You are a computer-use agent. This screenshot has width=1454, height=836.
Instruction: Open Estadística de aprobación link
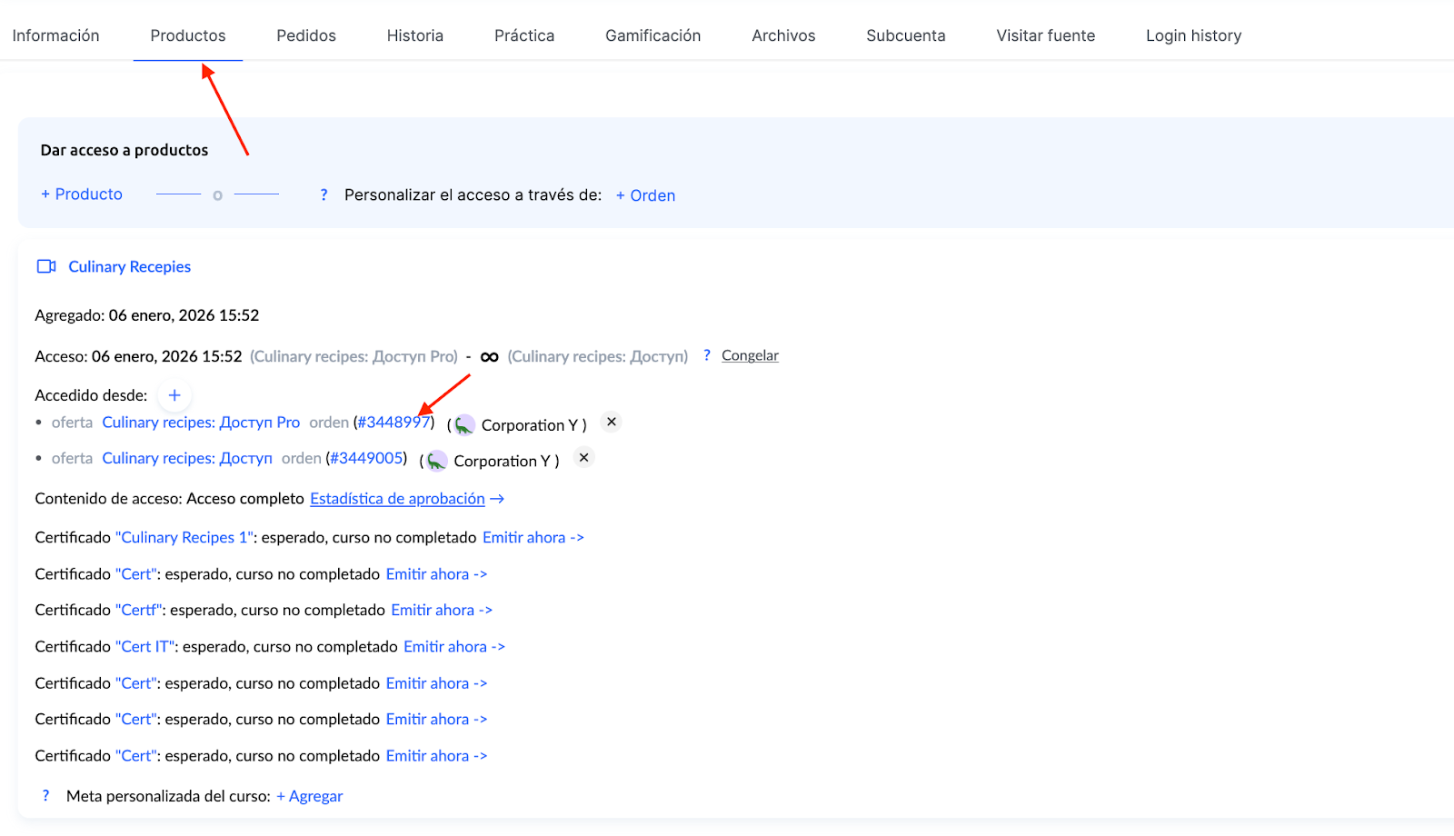click(x=398, y=499)
